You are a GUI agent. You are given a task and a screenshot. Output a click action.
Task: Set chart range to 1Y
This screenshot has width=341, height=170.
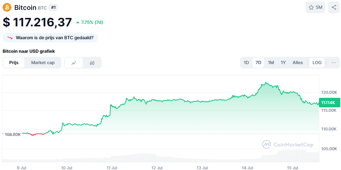tap(283, 63)
